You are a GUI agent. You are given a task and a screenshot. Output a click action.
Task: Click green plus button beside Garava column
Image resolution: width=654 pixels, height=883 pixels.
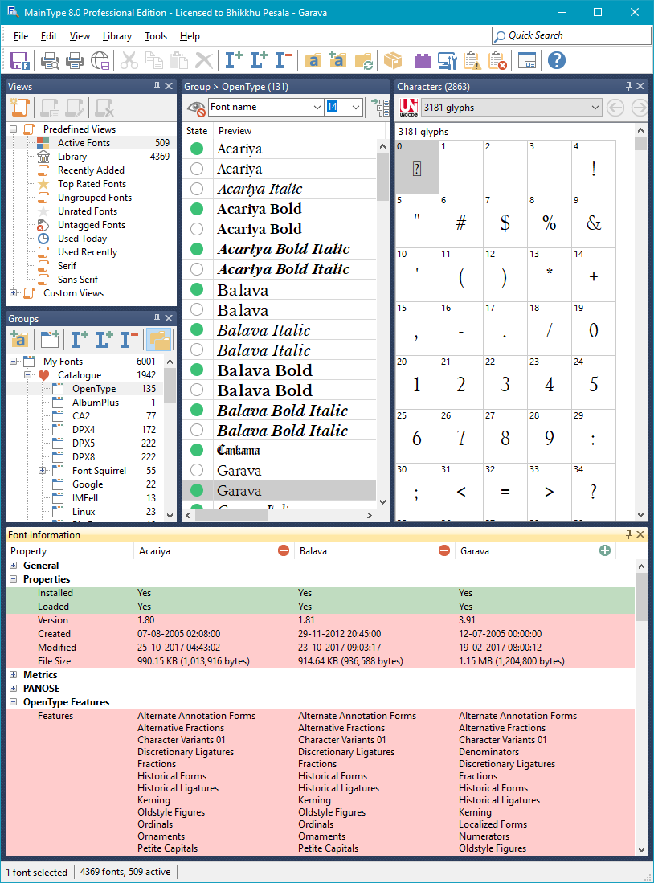[605, 550]
